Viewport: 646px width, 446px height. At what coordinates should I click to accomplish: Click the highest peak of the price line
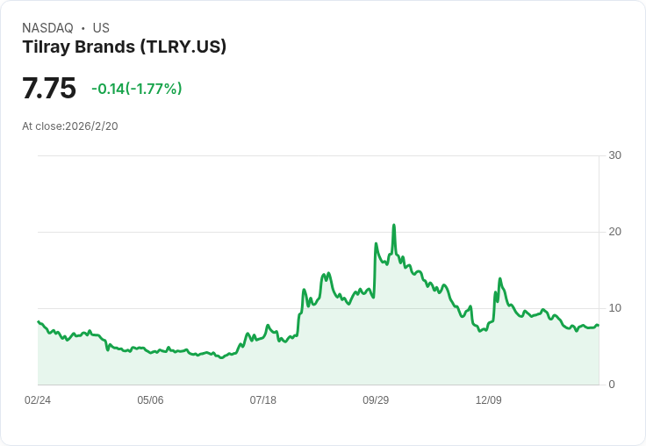click(x=394, y=226)
